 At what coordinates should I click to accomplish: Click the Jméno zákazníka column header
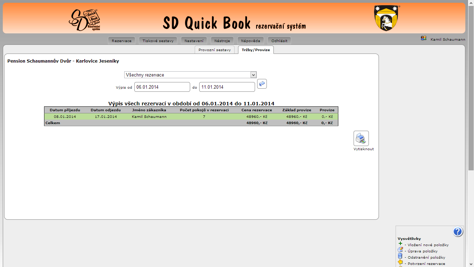click(149, 110)
